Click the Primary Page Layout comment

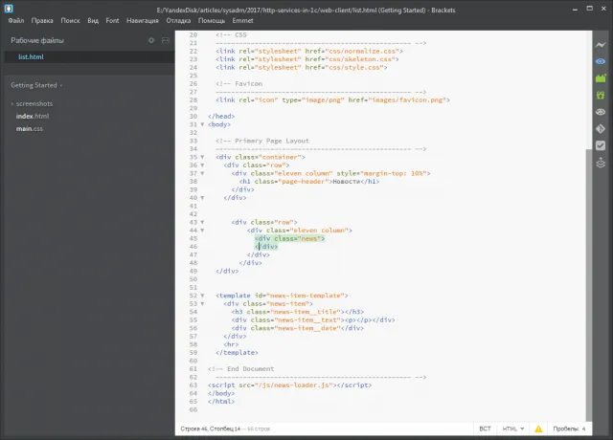[262, 141]
